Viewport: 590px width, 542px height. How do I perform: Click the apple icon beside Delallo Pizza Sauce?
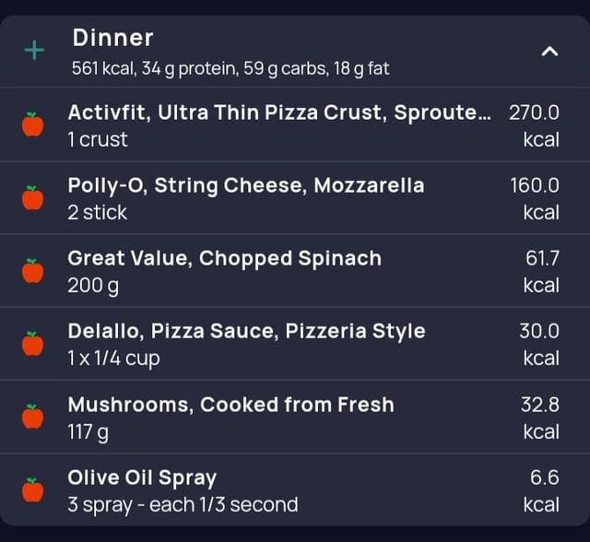pyautogui.click(x=33, y=344)
